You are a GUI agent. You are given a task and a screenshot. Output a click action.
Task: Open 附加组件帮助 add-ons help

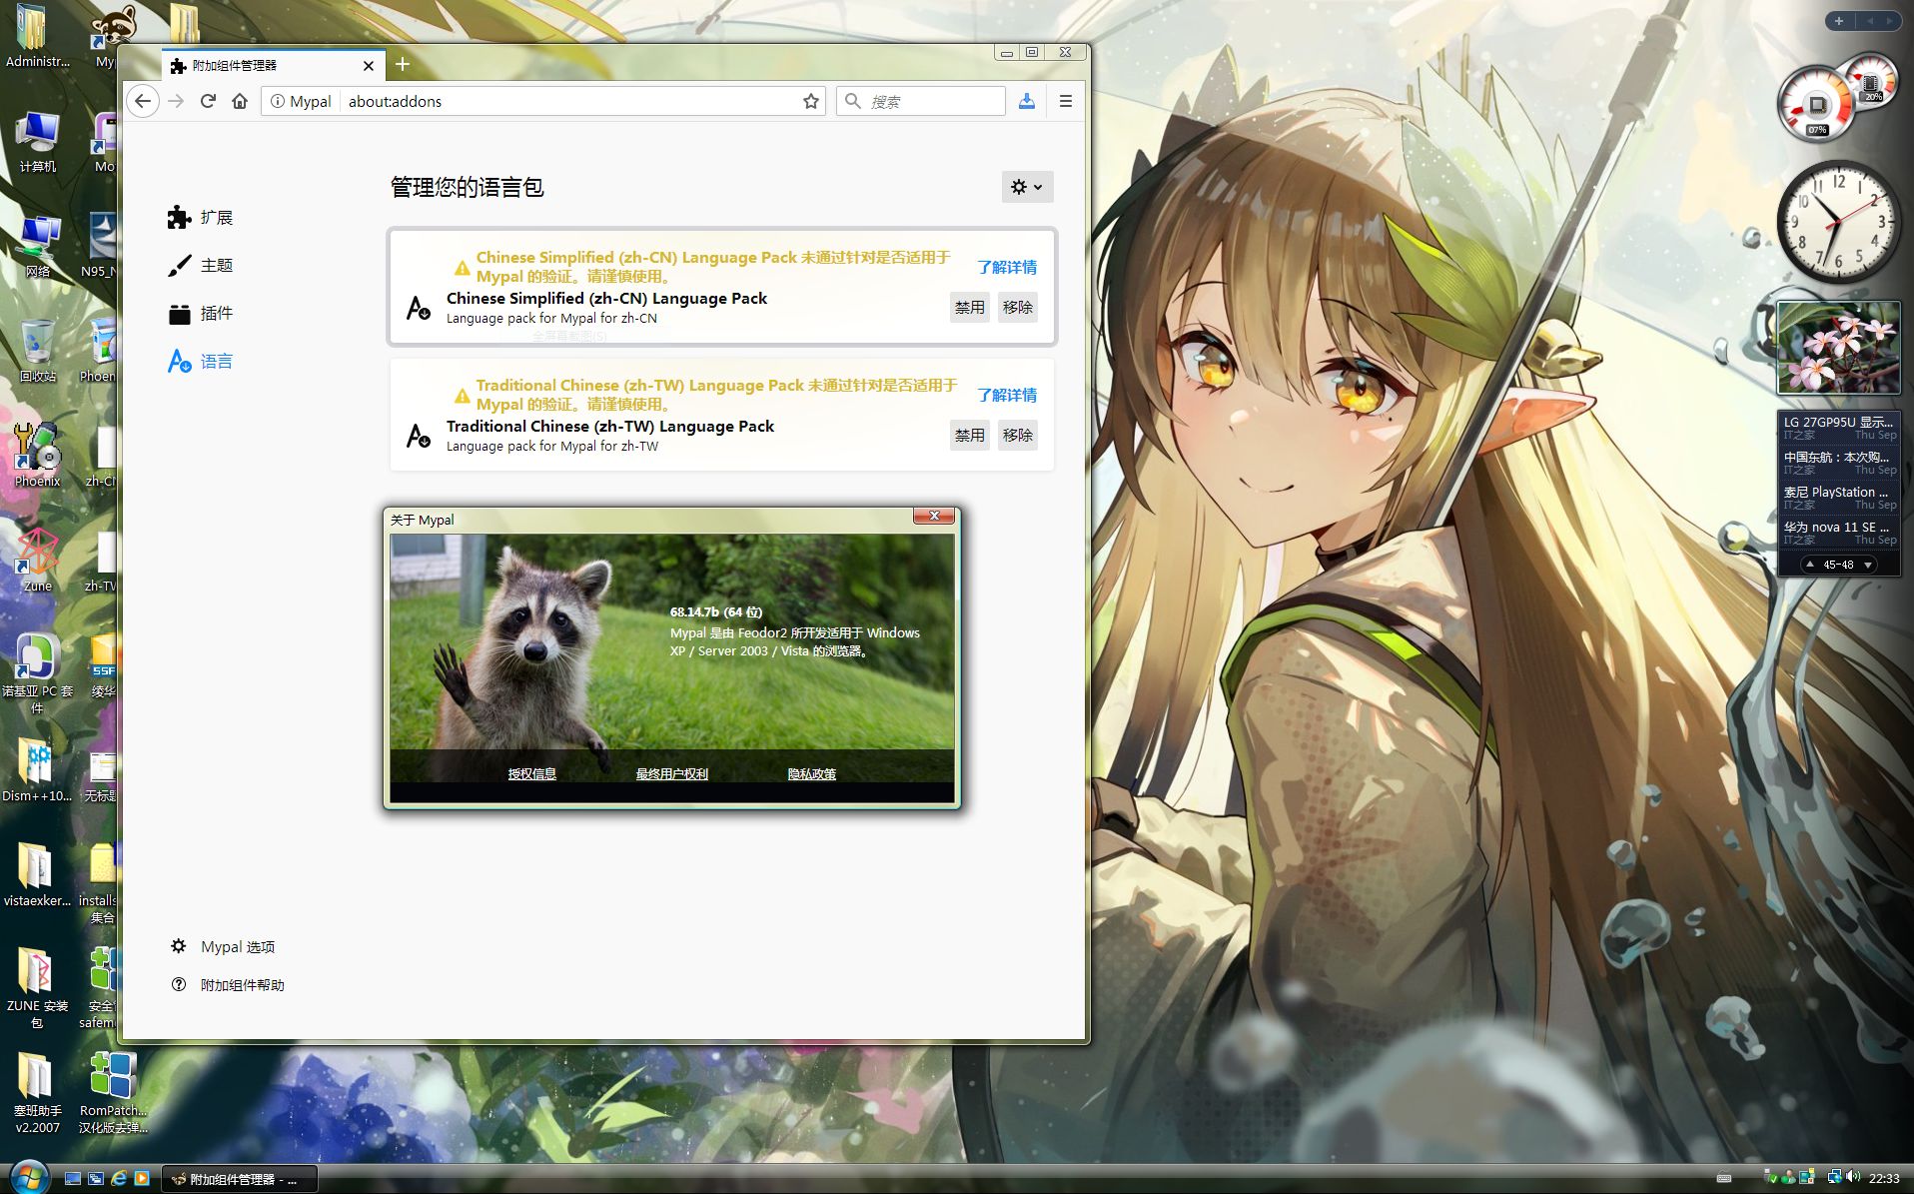[228, 984]
